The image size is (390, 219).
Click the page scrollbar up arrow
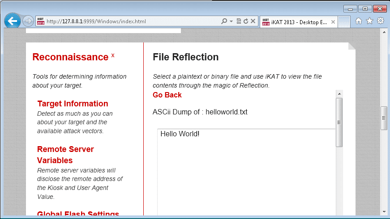(384, 32)
